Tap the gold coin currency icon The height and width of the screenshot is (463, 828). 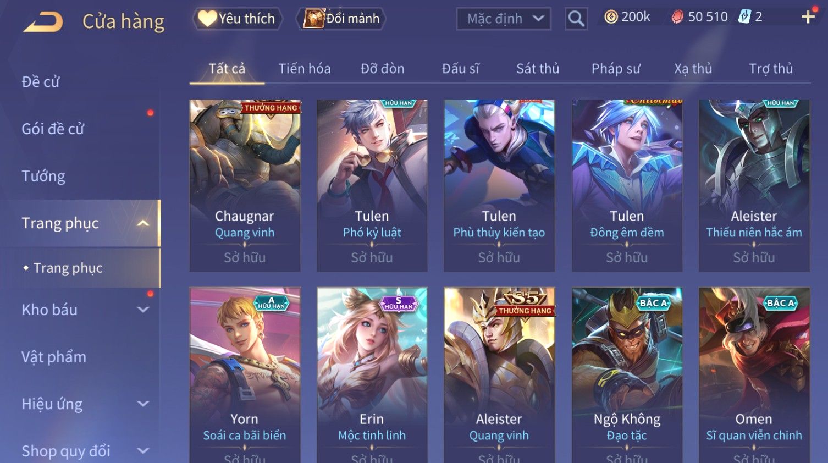611,17
